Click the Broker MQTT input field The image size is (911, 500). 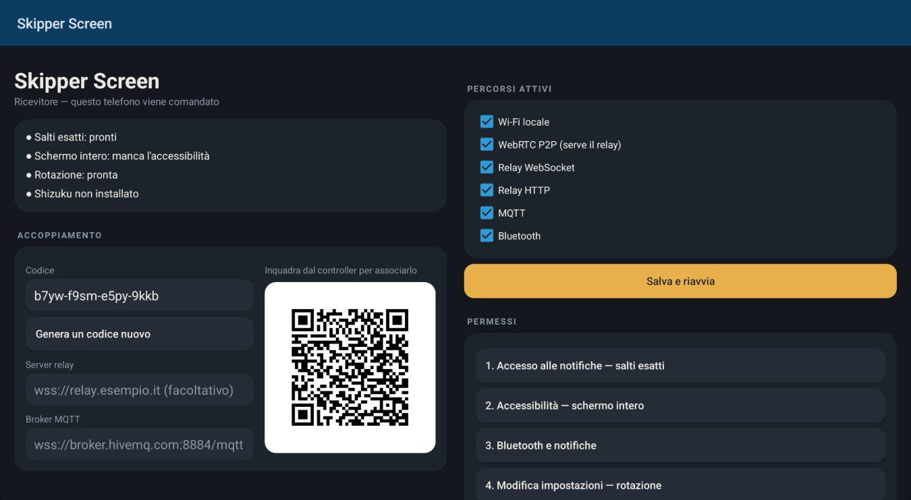tap(140, 445)
